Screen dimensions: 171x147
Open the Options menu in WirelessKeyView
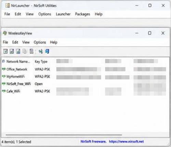click(x=40, y=42)
